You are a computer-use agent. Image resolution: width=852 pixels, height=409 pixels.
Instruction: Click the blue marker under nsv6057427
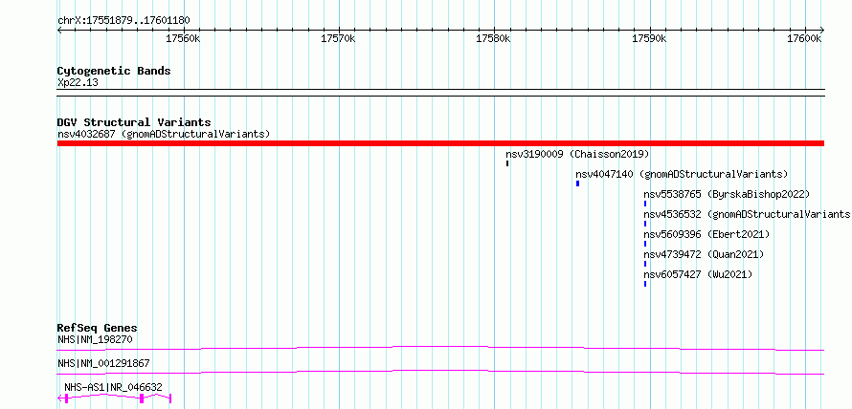coord(645,284)
